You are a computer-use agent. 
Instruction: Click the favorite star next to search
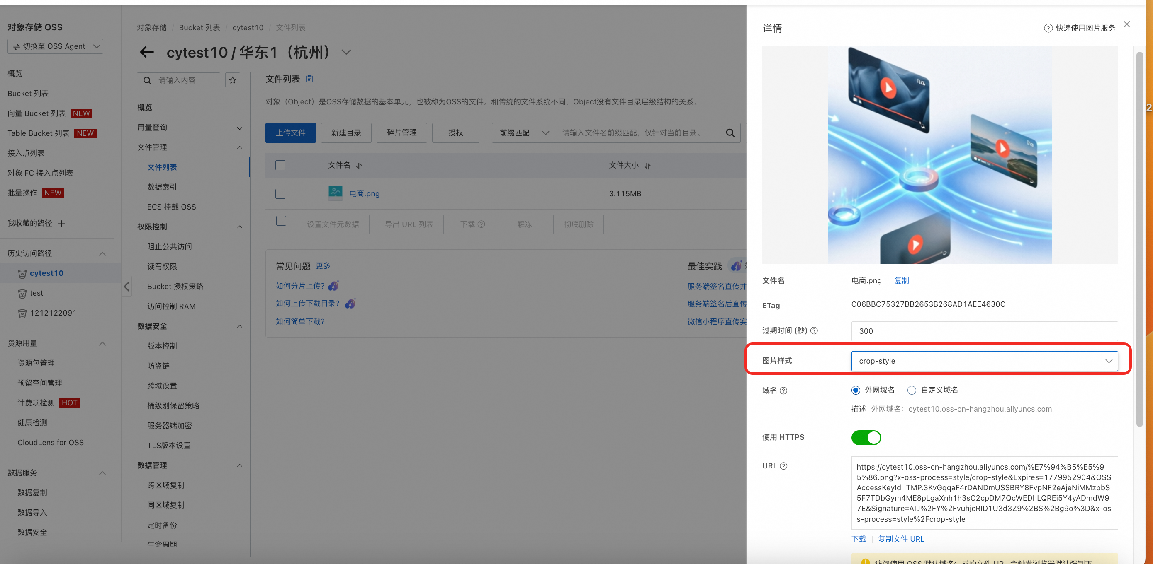(x=232, y=80)
